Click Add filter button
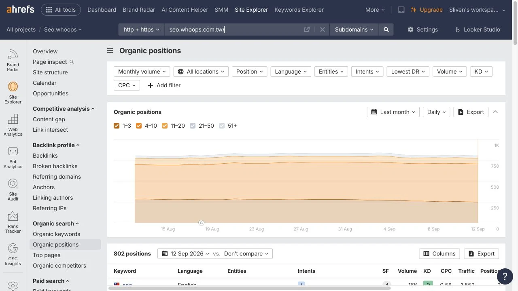The width and height of the screenshot is (518, 291). (164, 85)
